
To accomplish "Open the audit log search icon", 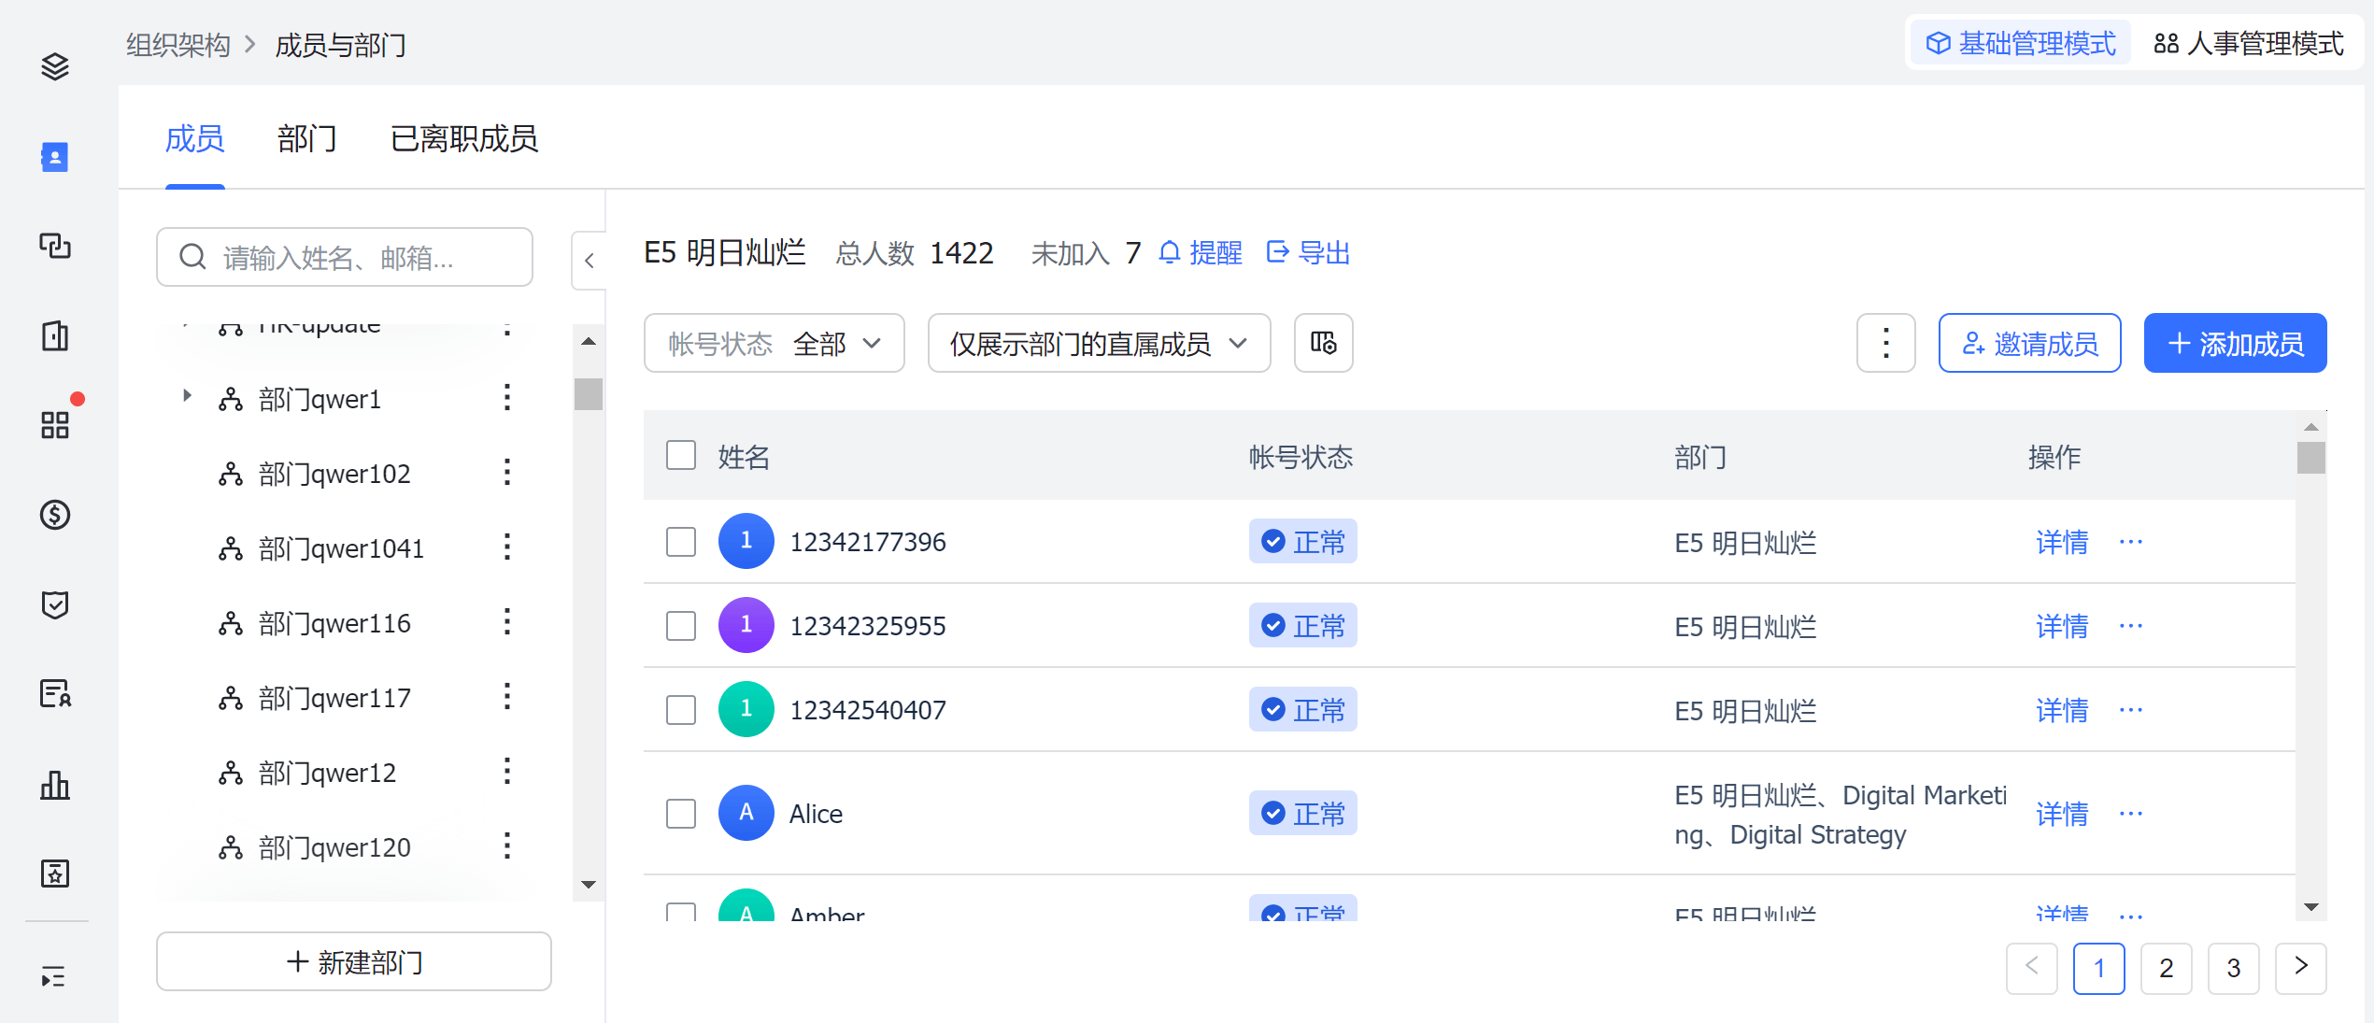I will click(55, 694).
